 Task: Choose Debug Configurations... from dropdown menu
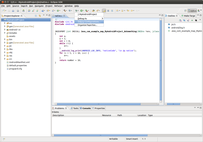click(x=89, y=22)
